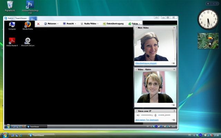Open the Audio/Video menu
The image size is (221, 138).
point(89,24)
